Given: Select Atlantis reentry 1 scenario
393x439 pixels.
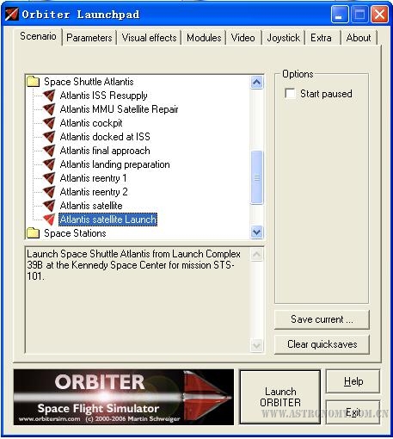Looking at the screenshot, I should 93,178.
